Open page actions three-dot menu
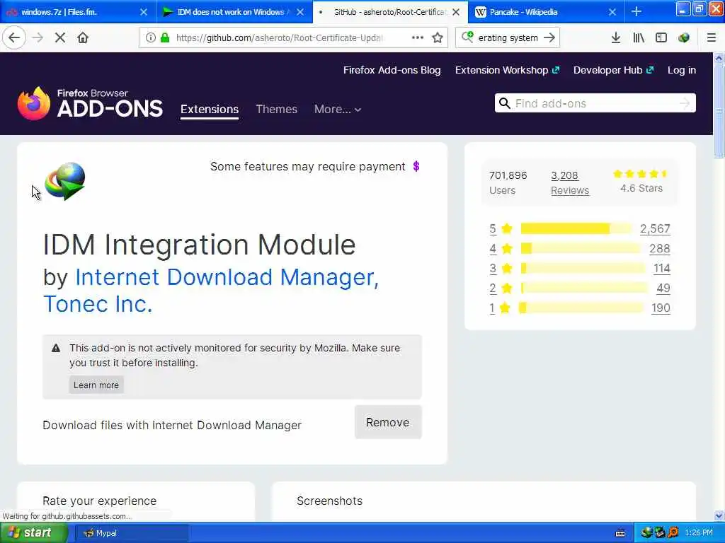 tap(418, 38)
